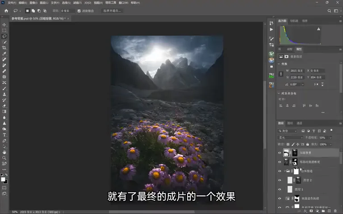Viewport: 343px width, 214px height.
Task: Click the Home icon in the options bar
Action: click(6, 11)
